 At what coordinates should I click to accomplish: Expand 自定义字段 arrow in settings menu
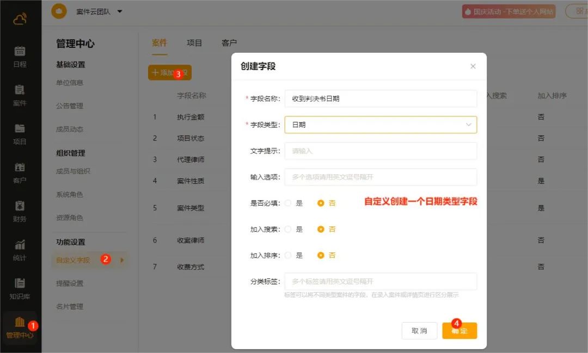(x=122, y=260)
